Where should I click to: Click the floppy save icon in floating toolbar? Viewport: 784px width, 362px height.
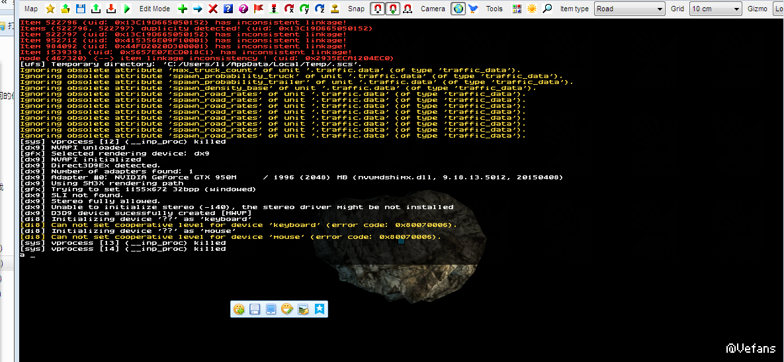point(255,309)
